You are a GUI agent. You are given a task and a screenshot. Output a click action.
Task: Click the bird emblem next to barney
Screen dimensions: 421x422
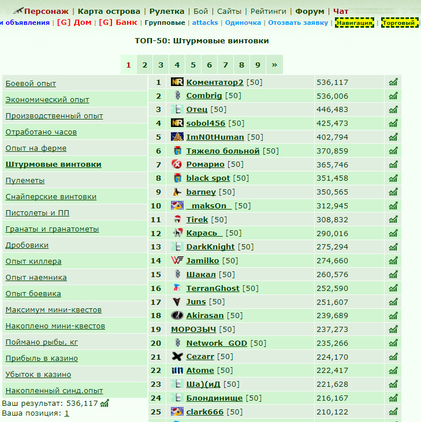pos(177,192)
